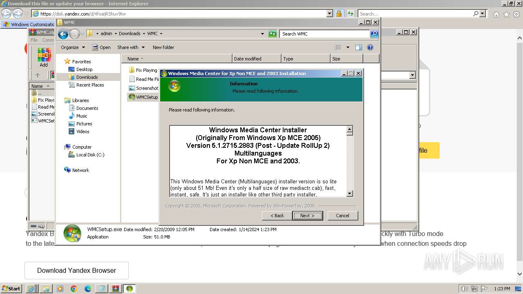This screenshot has width=523, height=294.
Task: Click Open in Explorer toolbar
Action: coord(101,47)
